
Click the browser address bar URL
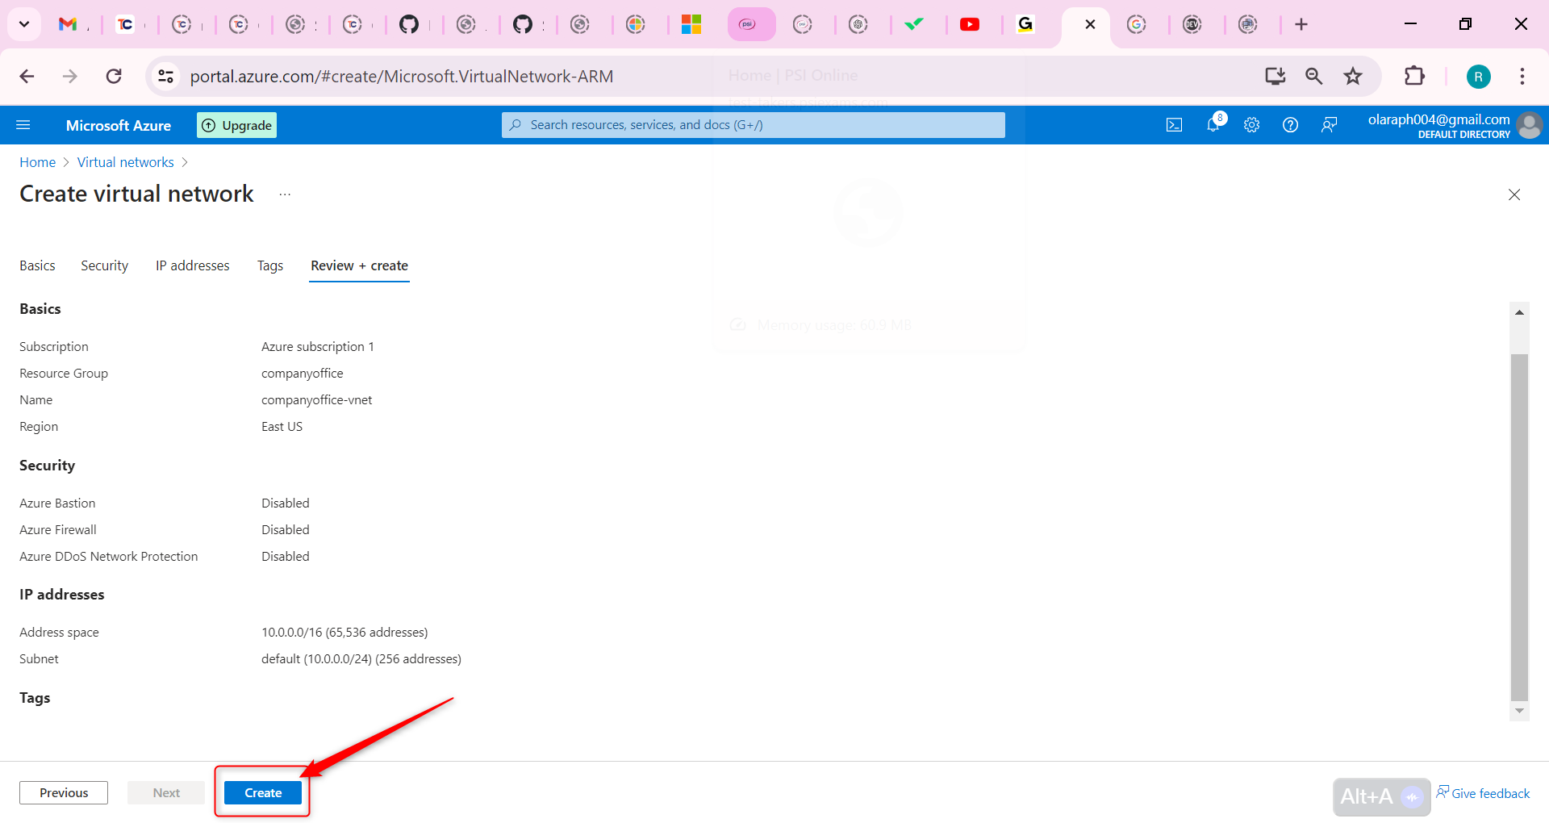pyautogui.click(x=402, y=77)
